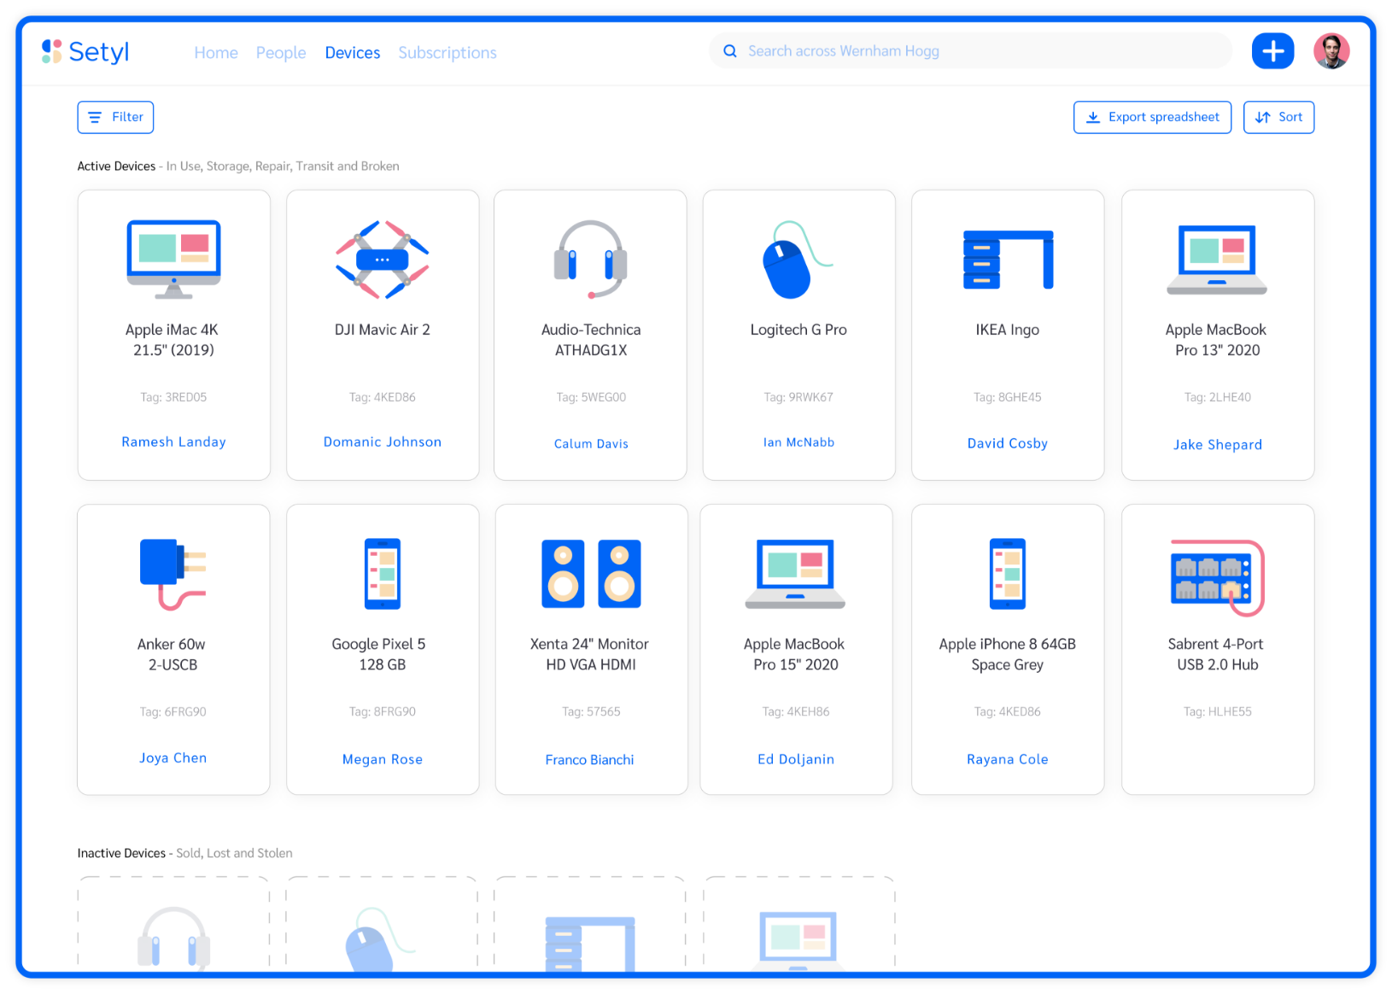Click the inactive monitor device icon
This screenshot has height=994, width=1392.
pyautogui.click(x=798, y=940)
